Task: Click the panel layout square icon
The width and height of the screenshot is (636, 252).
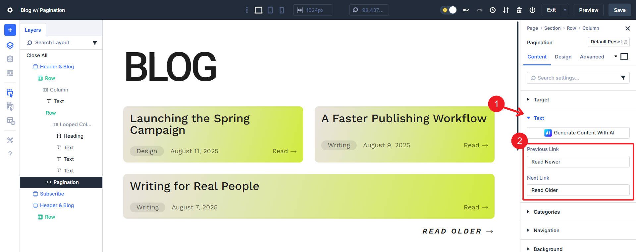Action: tap(624, 56)
